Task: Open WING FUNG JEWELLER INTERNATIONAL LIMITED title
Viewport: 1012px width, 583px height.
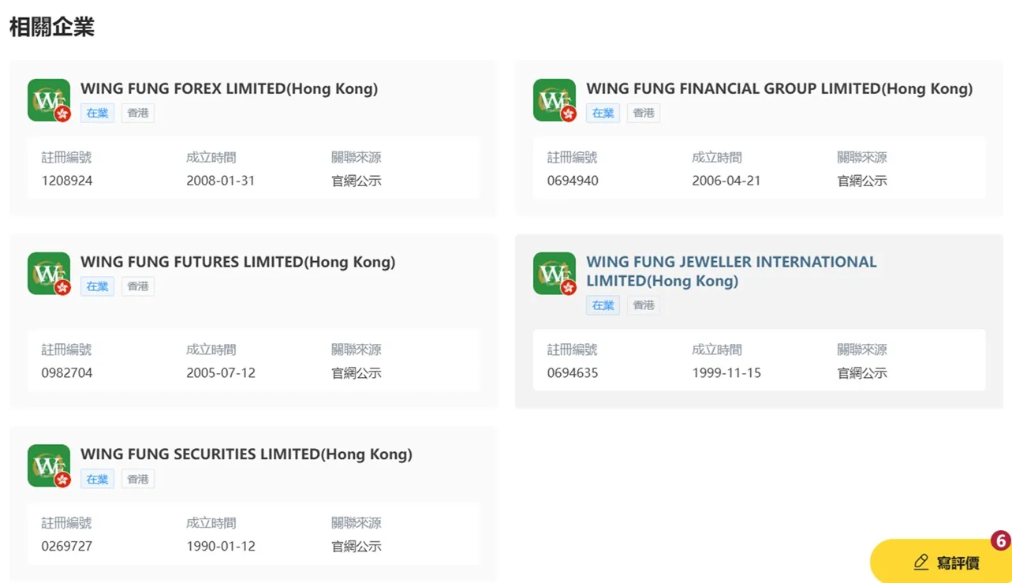Action: pyautogui.click(x=731, y=271)
